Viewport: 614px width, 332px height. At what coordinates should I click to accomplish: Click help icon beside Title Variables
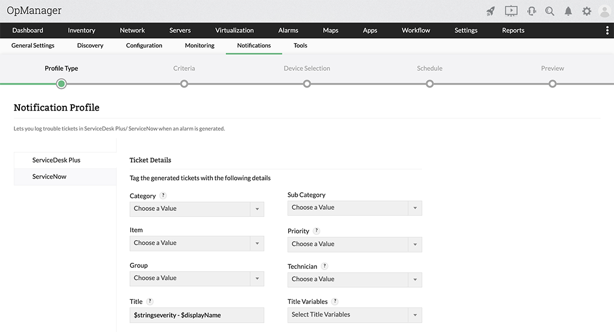point(335,302)
